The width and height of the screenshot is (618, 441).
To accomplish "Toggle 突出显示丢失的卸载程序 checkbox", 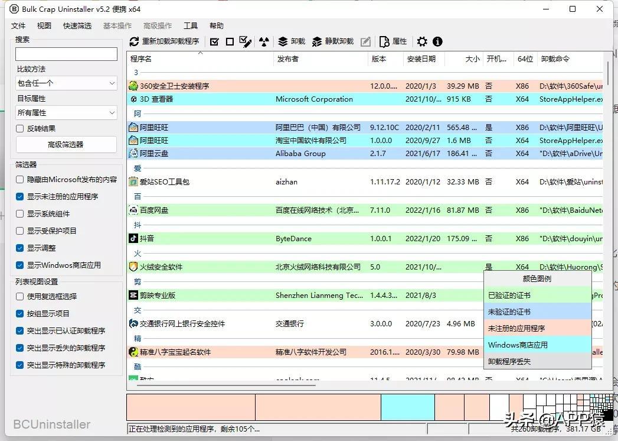I will [x=19, y=348].
